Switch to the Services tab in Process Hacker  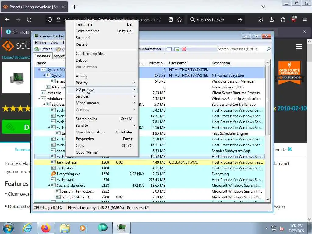pyautogui.click(x=59, y=56)
